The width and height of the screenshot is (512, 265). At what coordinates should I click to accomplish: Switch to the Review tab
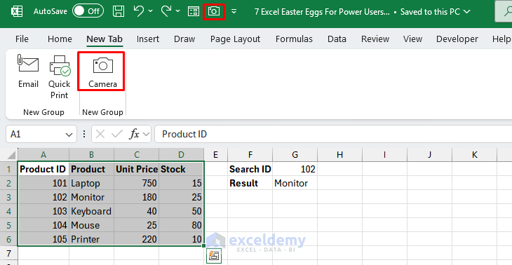tap(375, 39)
